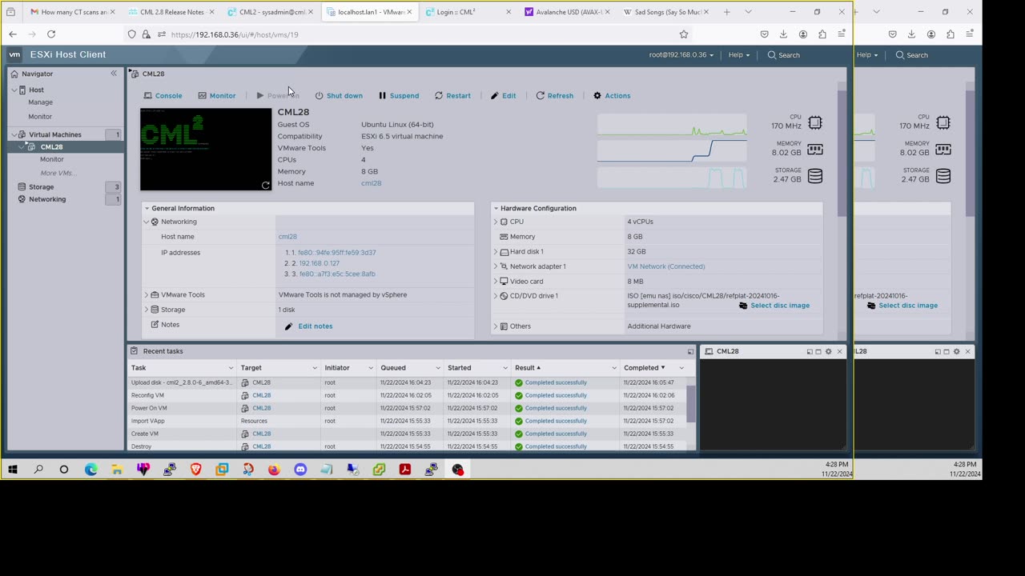Open the Windows Start menu

click(13, 470)
